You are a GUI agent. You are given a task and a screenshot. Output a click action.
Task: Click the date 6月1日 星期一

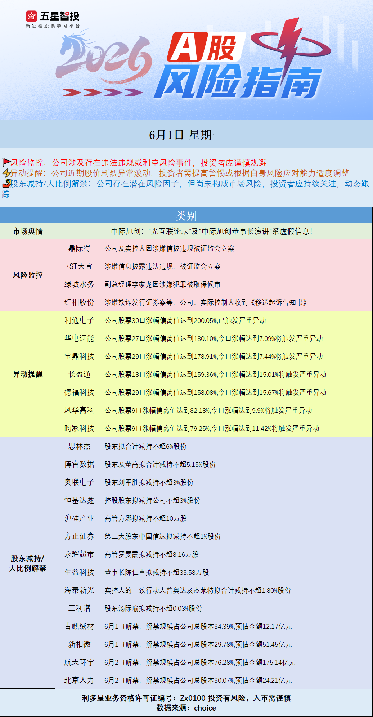tap(186, 135)
